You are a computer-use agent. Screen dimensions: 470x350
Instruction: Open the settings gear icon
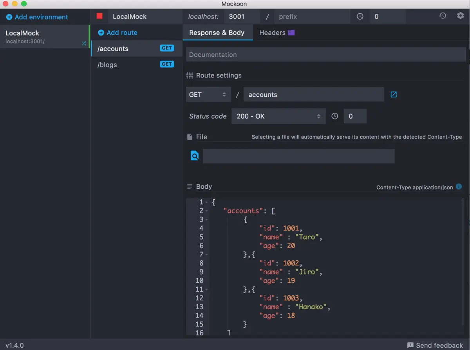click(x=461, y=16)
